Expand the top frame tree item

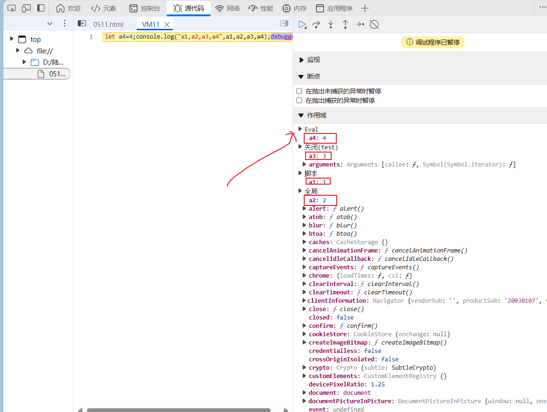pyautogui.click(x=12, y=39)
